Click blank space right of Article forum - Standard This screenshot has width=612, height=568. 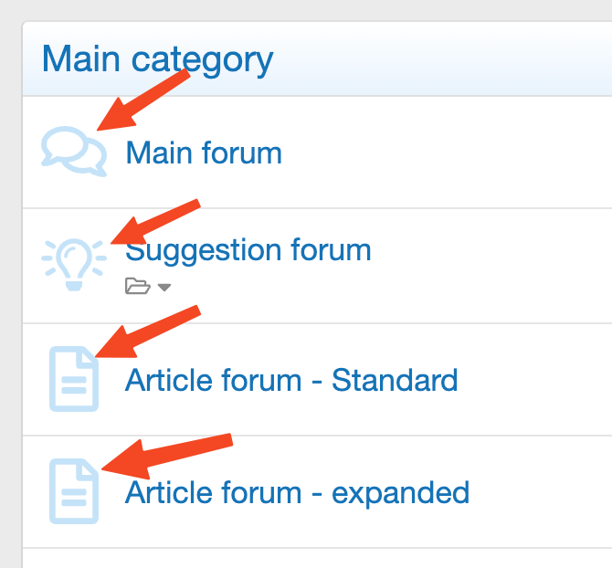coord(539,379)
